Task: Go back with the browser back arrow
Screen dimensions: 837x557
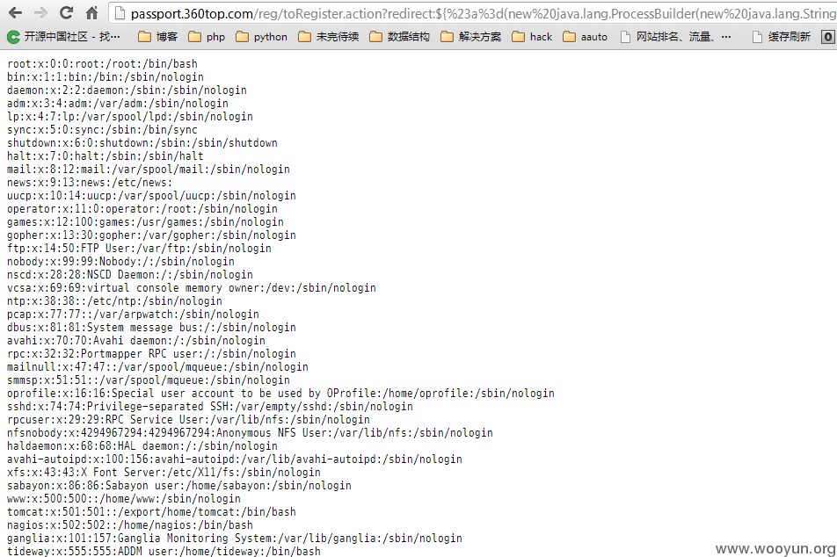Action: click(16, 13)
